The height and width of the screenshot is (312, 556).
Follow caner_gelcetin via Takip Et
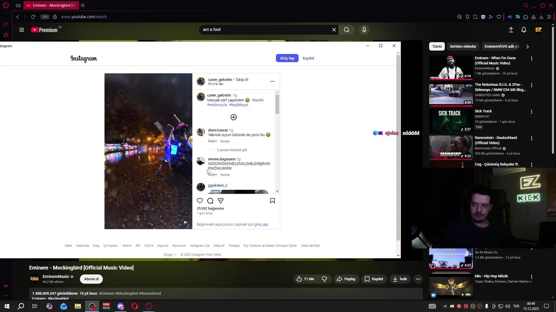click(x=242, y=80)
